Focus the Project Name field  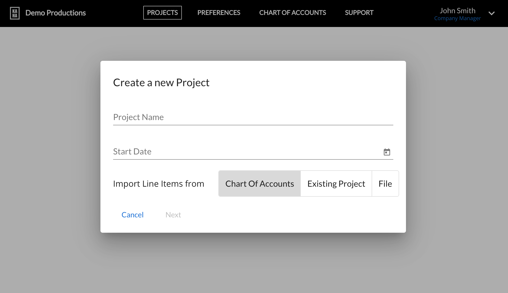(253, 117)
